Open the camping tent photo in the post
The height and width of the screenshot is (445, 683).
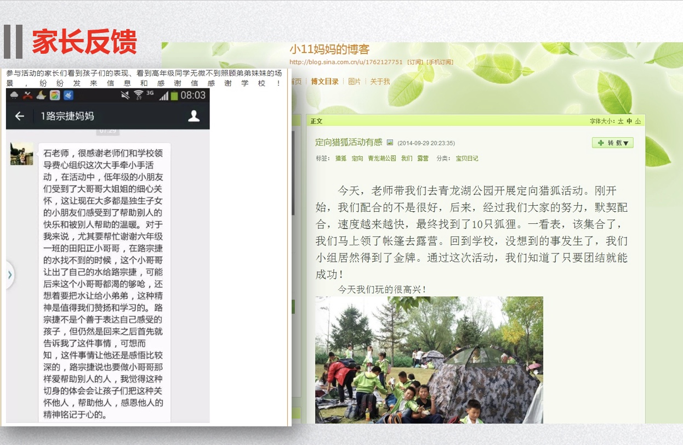(429, 359)
